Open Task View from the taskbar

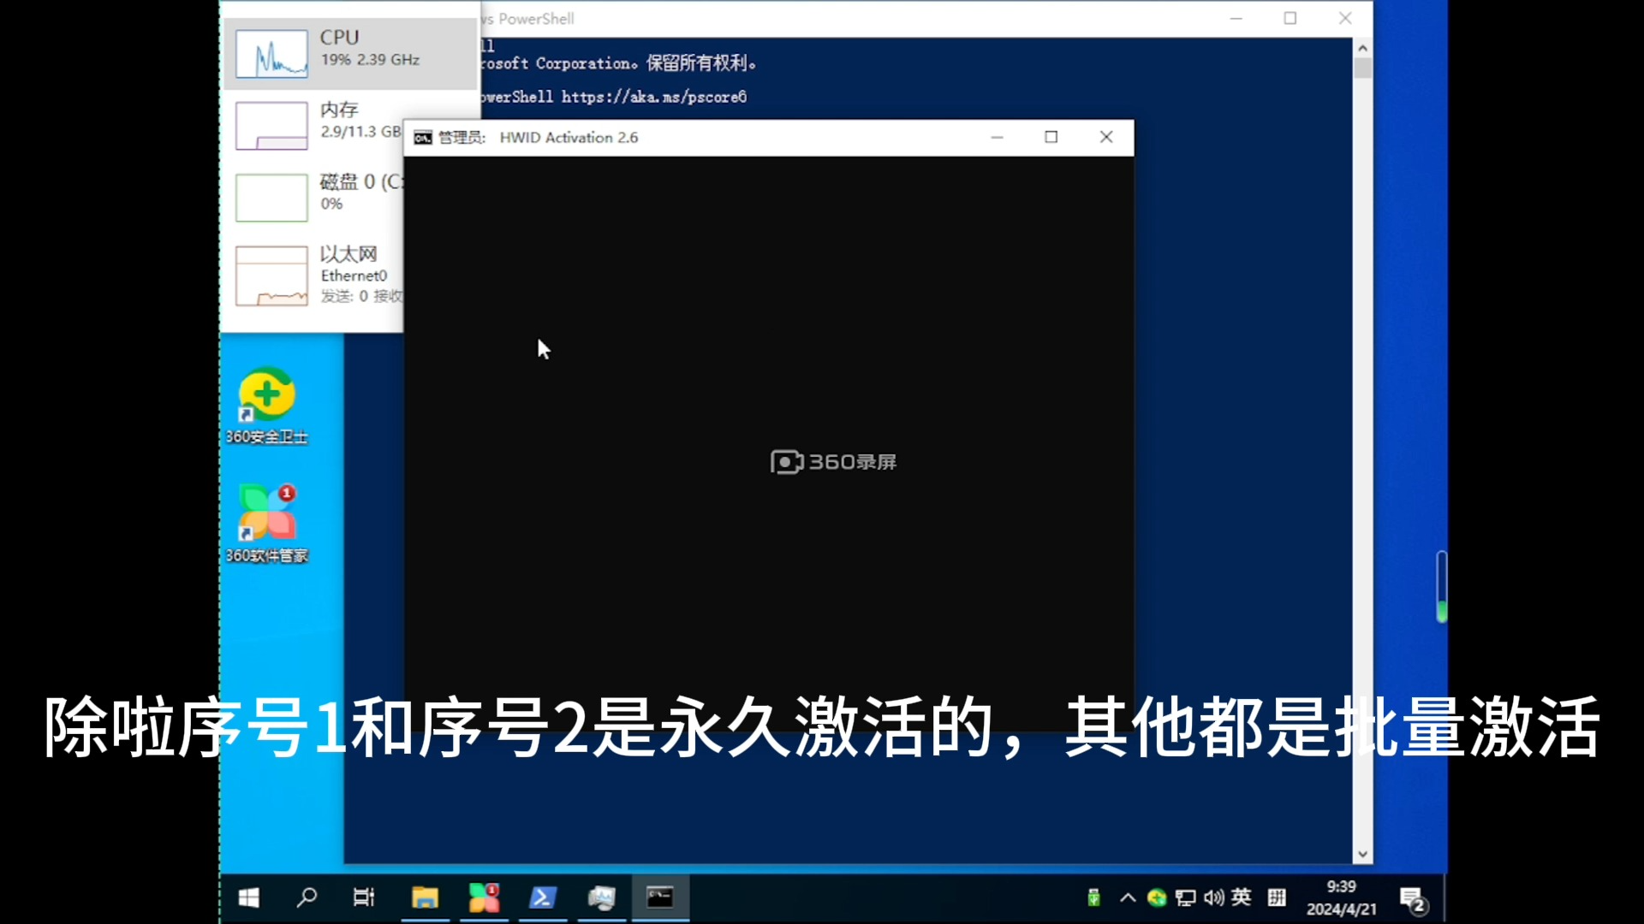click(364, 897)
